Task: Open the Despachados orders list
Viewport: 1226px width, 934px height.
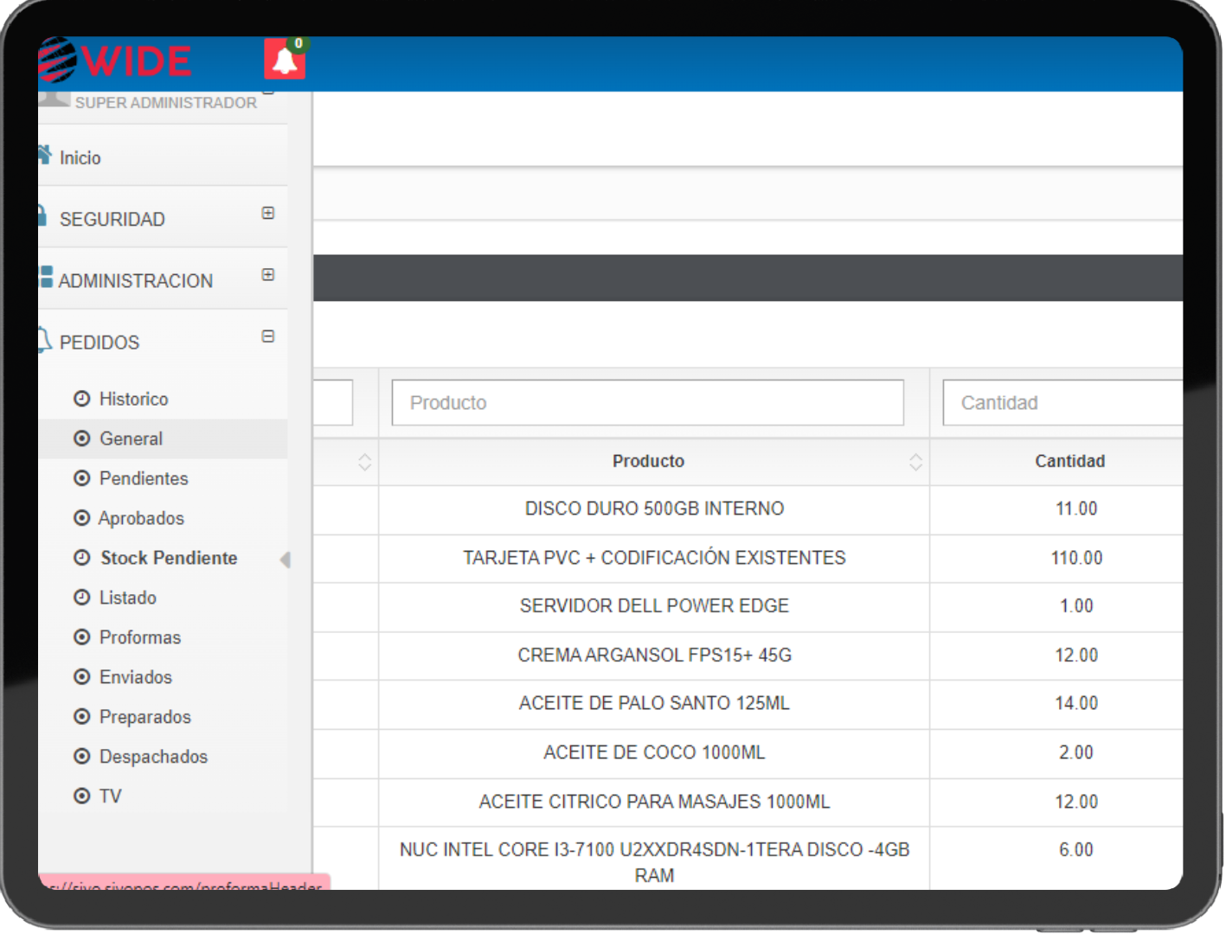Action: tap(153, 757)
